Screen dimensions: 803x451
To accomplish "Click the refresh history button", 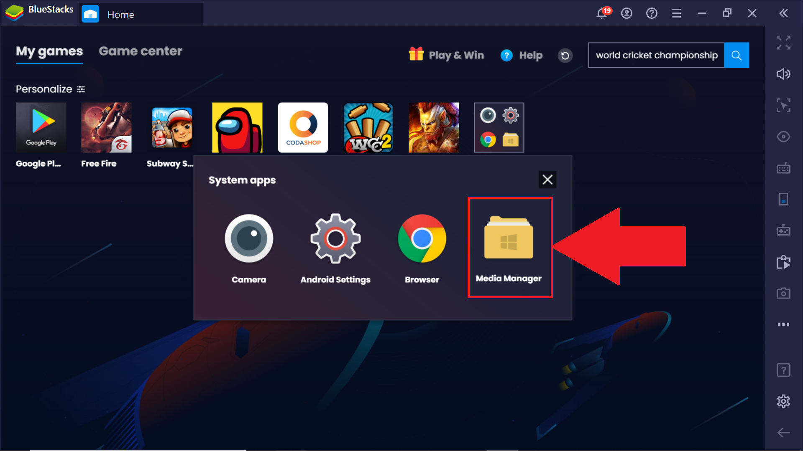I will point(565,55).
